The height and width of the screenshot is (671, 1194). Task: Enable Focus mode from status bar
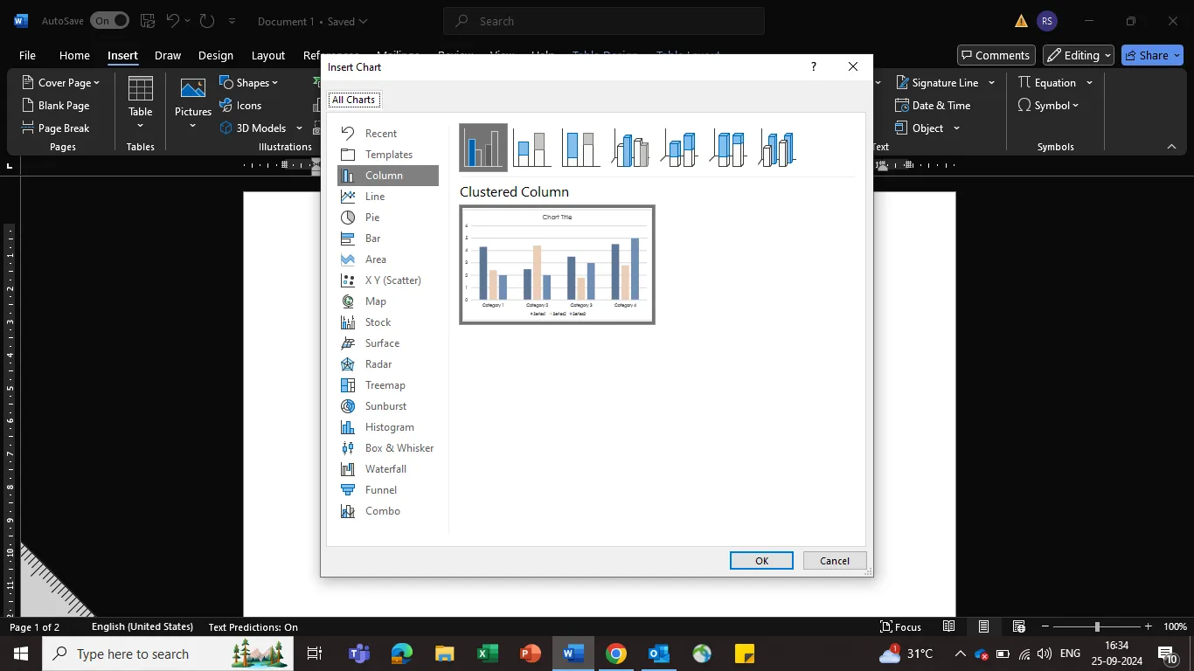tap(900, 626)
